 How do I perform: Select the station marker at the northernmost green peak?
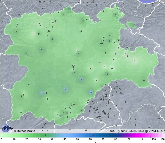(69, 9)
